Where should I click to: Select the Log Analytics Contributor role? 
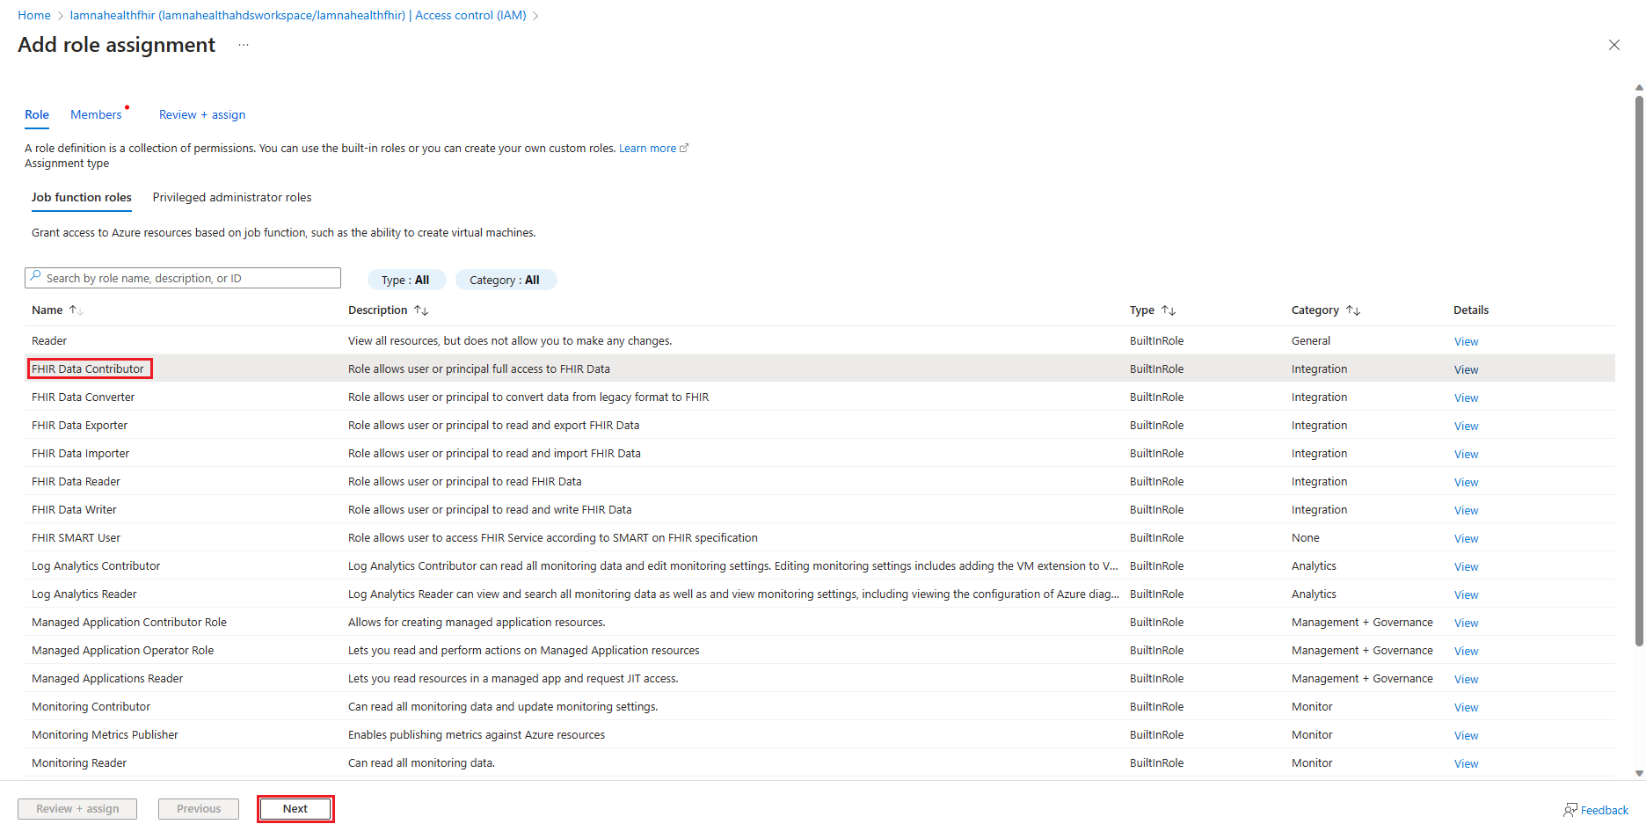[819, 565]
